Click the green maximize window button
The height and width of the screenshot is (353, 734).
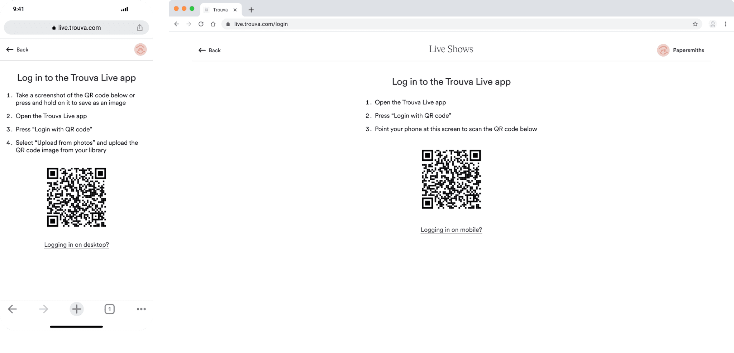click(192, 9)
